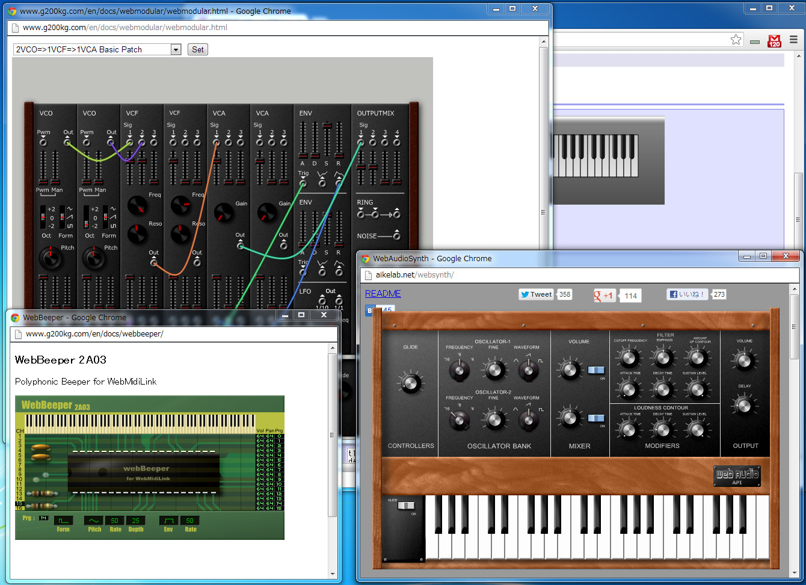Click Oscillator-1 WAVEFORM knob
Image resolution: width=806 pixels, height=585 pixels.
pyautogui.click(x=528, y=370)
